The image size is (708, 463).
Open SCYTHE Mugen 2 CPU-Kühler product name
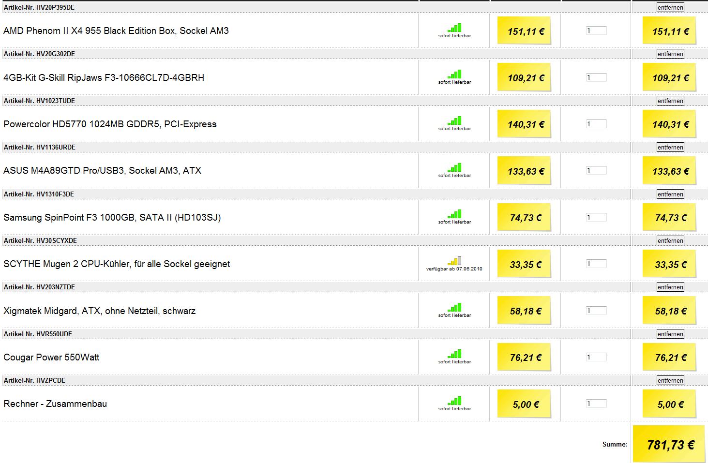[x=117, y=264]
